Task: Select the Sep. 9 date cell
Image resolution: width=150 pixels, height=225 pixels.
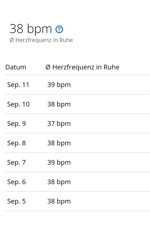Action: (17, 124)
